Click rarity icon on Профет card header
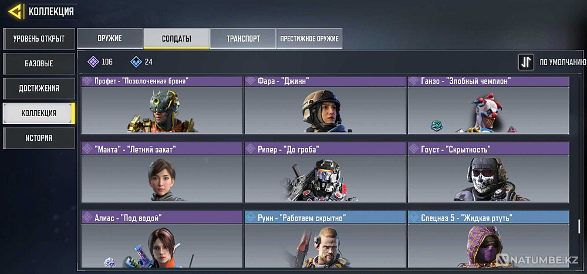Viewport: 587px width, 274px height. point(87,81)
